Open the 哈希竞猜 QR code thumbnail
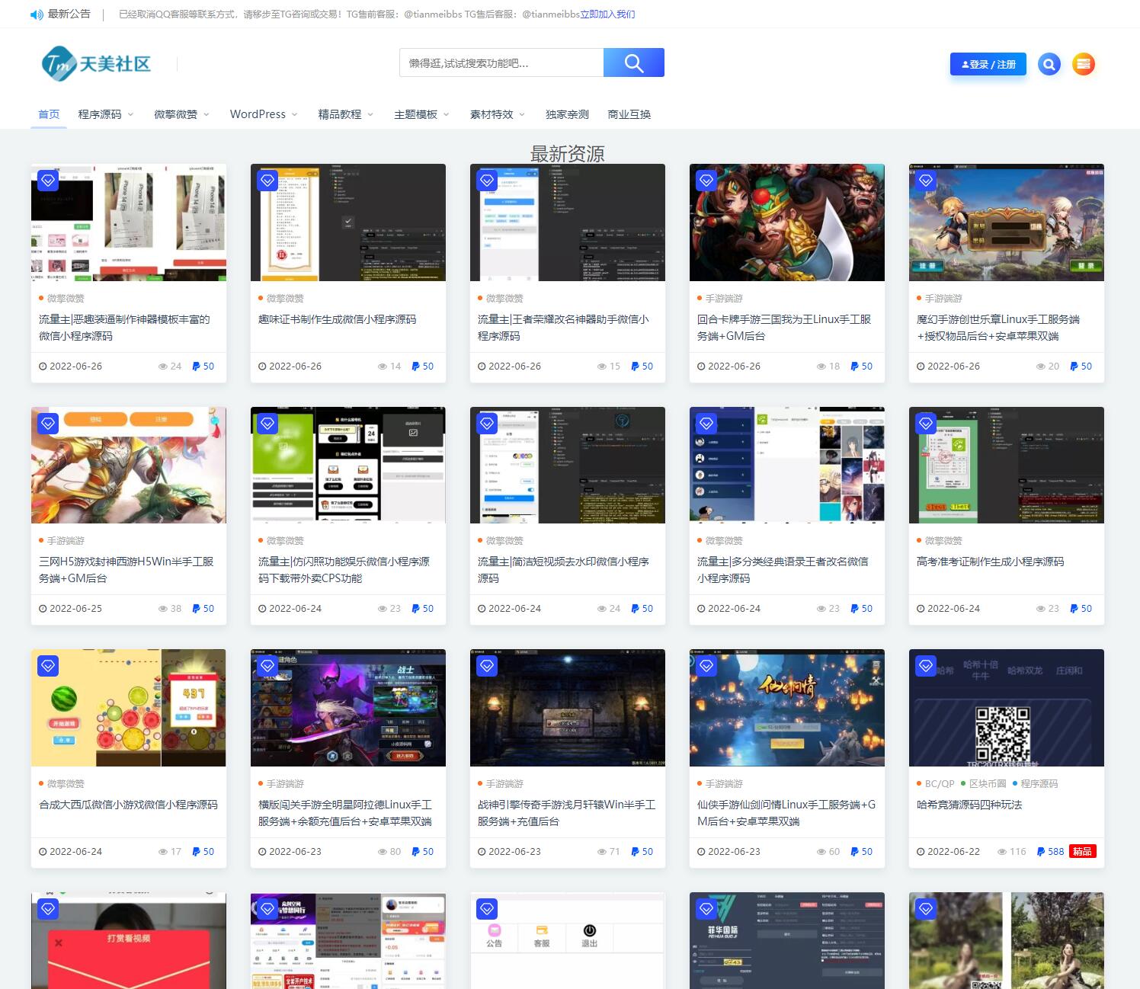Viewport: 1140px width, 989px height. tap(1007, 708)
